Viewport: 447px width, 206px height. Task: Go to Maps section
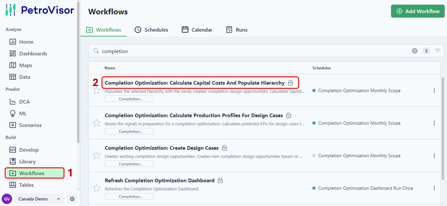[21, 65]
